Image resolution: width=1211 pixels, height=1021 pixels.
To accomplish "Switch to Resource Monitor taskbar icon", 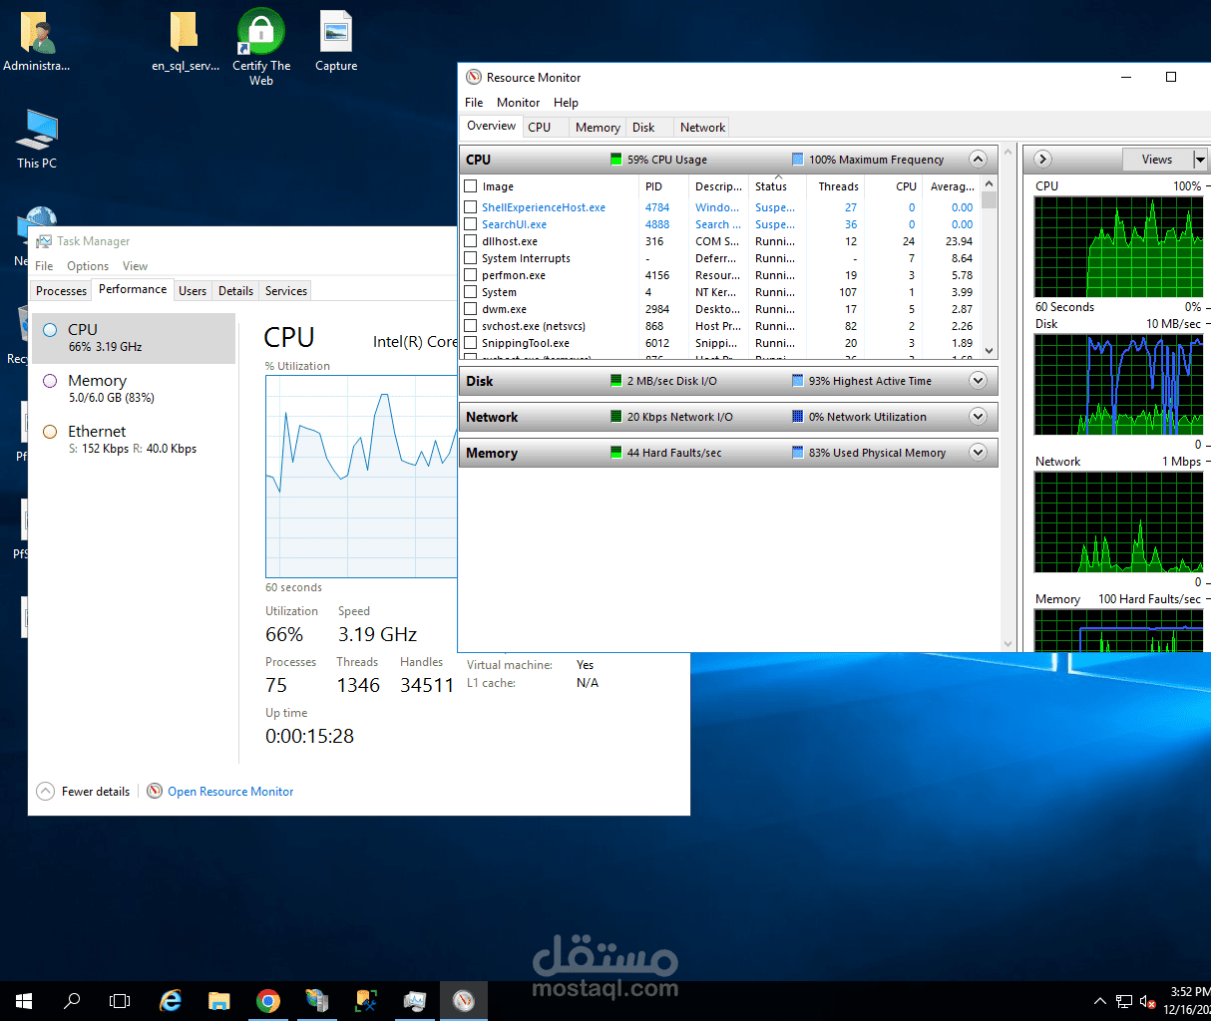I will [x=464, y=1001].
